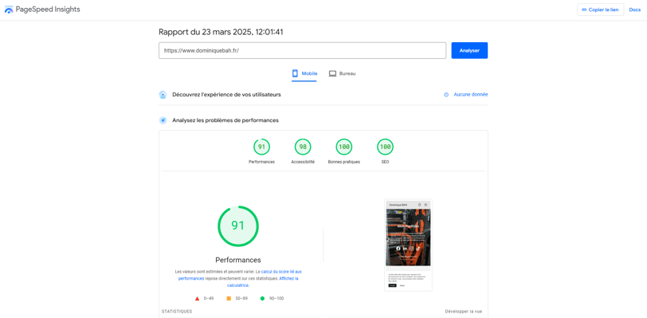Open the Aucune donnée link
Viewport: 647px width, 318px height.
[x=471, y=95]
